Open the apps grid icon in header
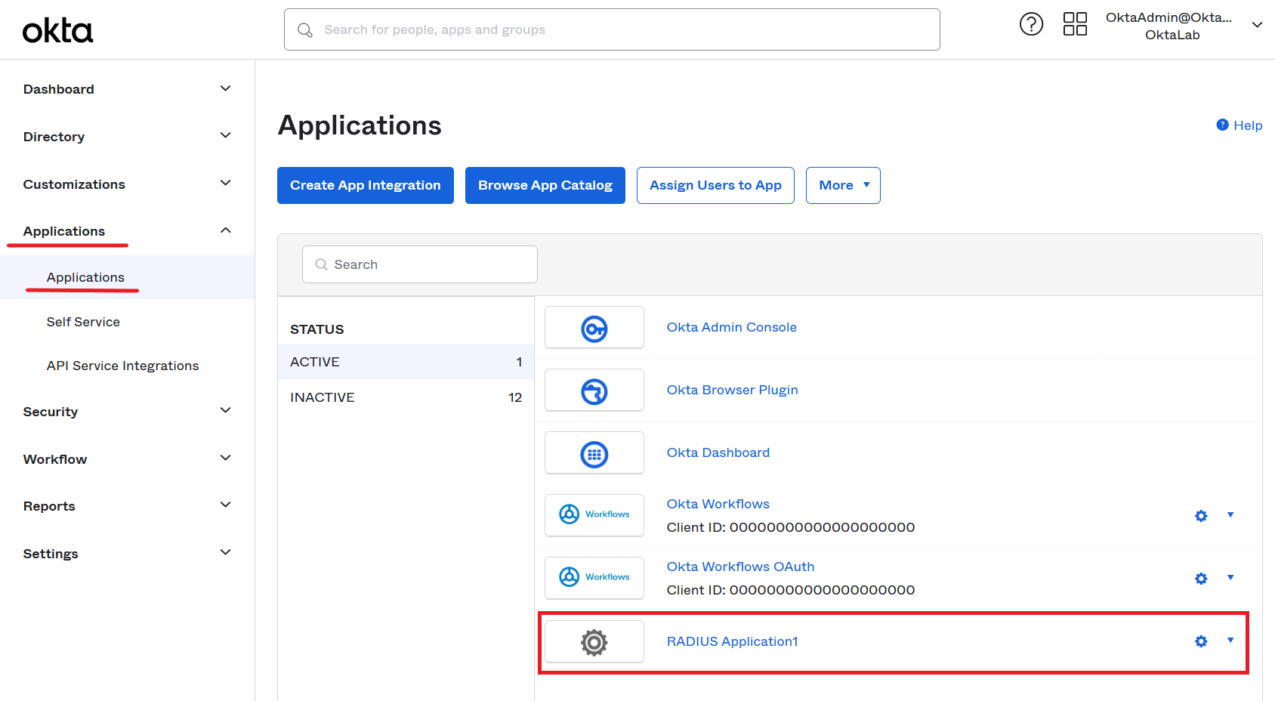The height and width of the screenshot is (701, 1275). click(1075, 24)
